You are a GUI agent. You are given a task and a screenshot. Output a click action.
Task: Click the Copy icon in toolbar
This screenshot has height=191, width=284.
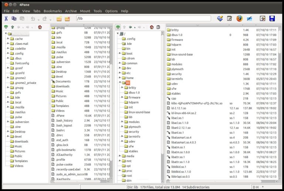(x=14, y=18)
